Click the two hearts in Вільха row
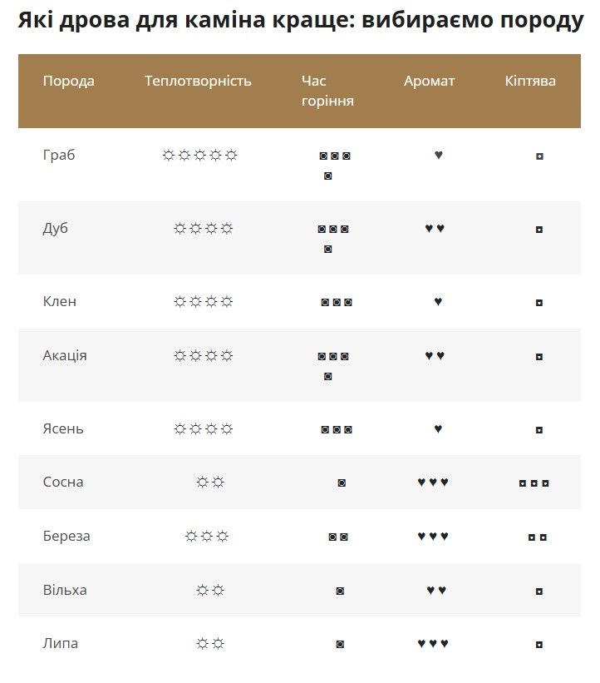Image resolution: width=600 pixels, height=683 pixels. point(436,591)
